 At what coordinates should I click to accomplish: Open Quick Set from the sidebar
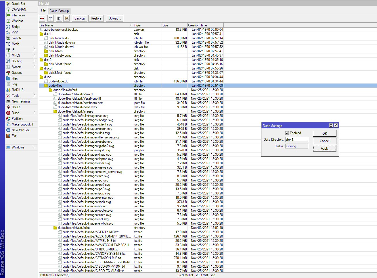[x=18, y=4]
